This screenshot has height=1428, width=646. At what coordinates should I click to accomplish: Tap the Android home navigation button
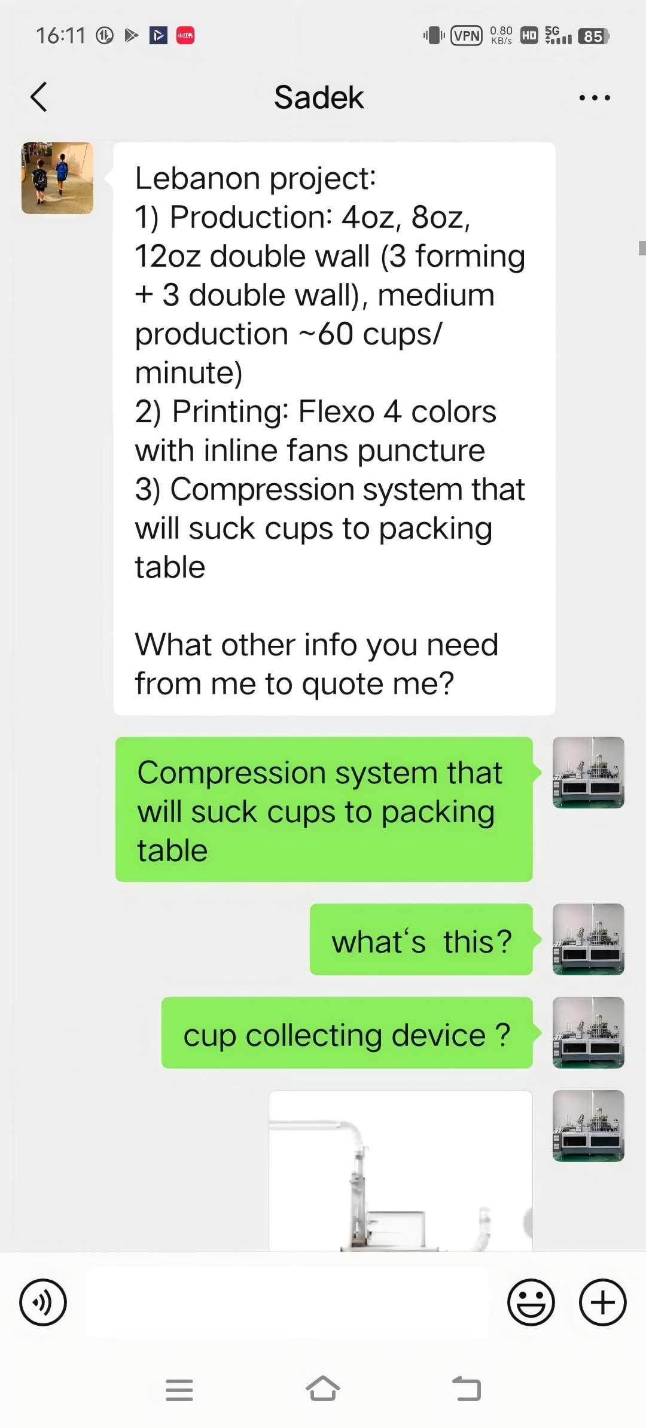point(323,1389)
